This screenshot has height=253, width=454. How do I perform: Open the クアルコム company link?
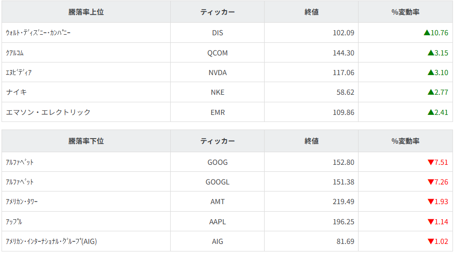15,52
